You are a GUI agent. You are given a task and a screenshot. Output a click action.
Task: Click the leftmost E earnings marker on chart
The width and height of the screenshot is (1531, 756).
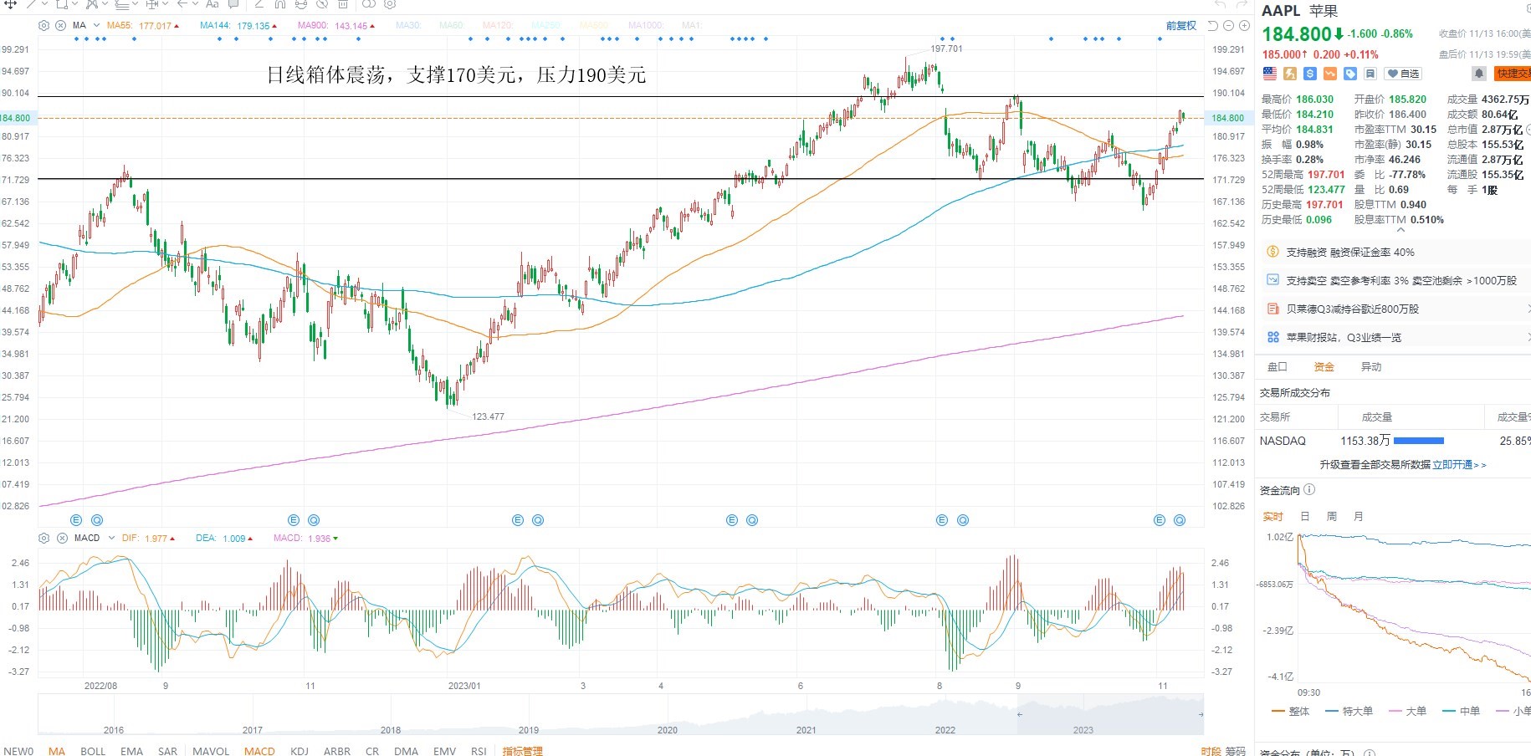coord(76,520)
